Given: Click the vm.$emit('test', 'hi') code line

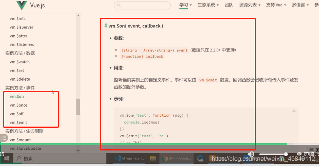Looking at the screenshot, I should [x=144, y=136].
